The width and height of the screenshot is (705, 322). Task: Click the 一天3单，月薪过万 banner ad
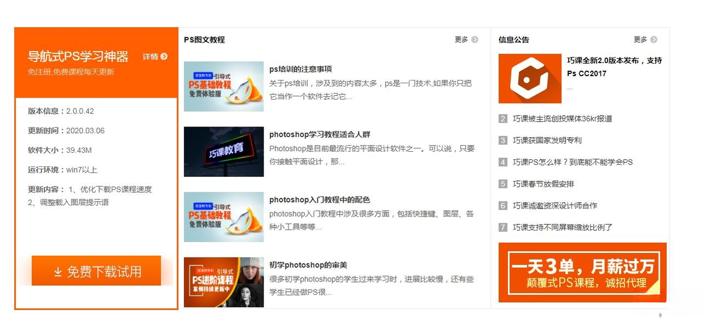pos(582,272)
